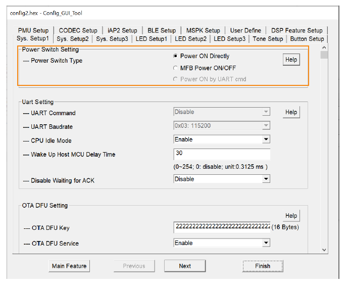Click the scrollbar down arrow
Screen dimensions: 348x288
click(x=324, y=249)
